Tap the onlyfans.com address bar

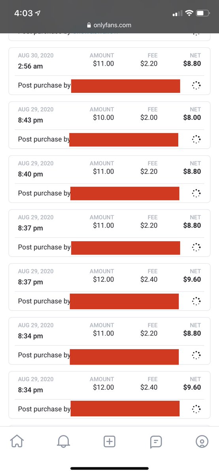(x=109, y=25)
